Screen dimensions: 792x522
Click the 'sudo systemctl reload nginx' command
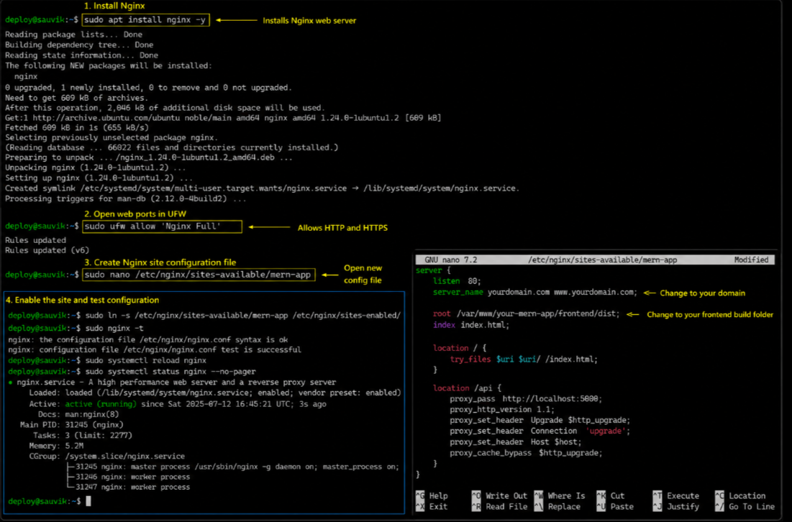tap(145, 360)
